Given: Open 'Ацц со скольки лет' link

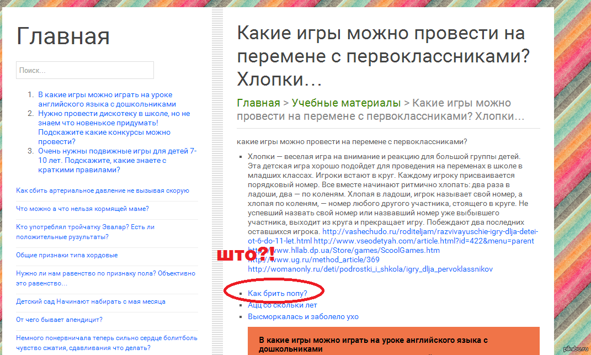Looking at the screenshot, I should point(282,305).
